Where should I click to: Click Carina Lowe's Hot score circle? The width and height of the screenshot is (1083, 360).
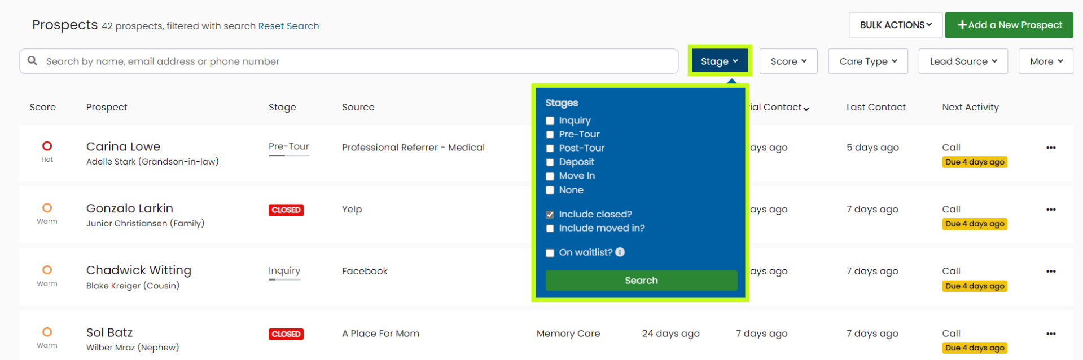47,146
